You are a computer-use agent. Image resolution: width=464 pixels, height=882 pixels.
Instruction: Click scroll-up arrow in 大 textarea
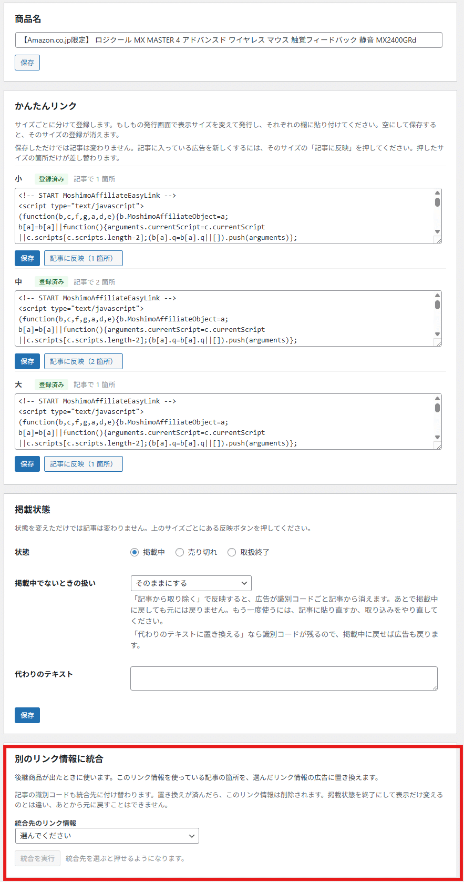click(x=437, y=398)
